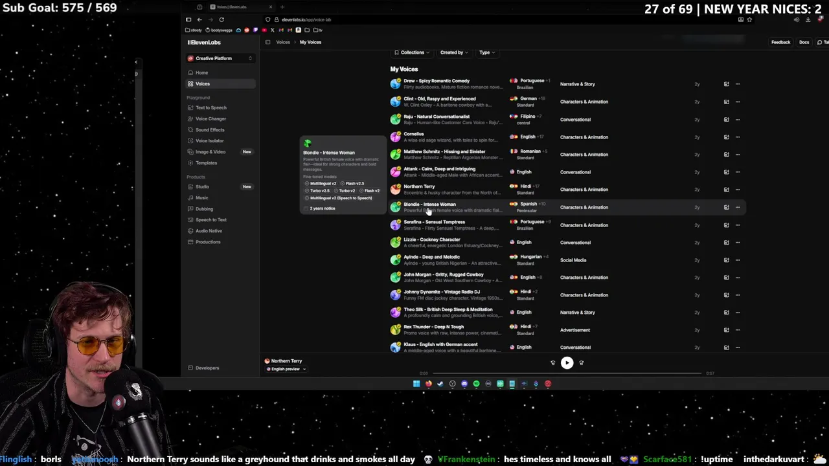
Task: Go to Voices breadcrumb
Action: (283, 42)
